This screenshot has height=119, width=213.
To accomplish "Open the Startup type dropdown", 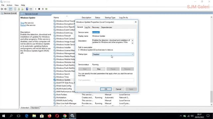I will (x=113, y=54).
